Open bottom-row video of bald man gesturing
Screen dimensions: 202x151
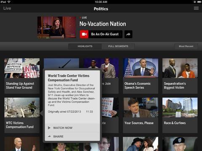[x=22, y=144]
